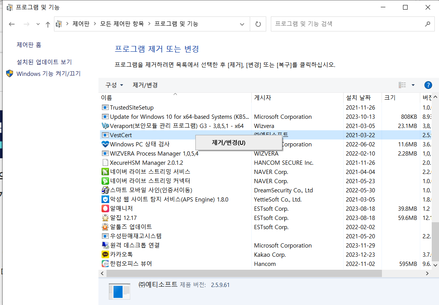Image resolution: width=439 pixels, height=305 pixels.
Task: Open help with the blue question mark
Action: (428, 85)
